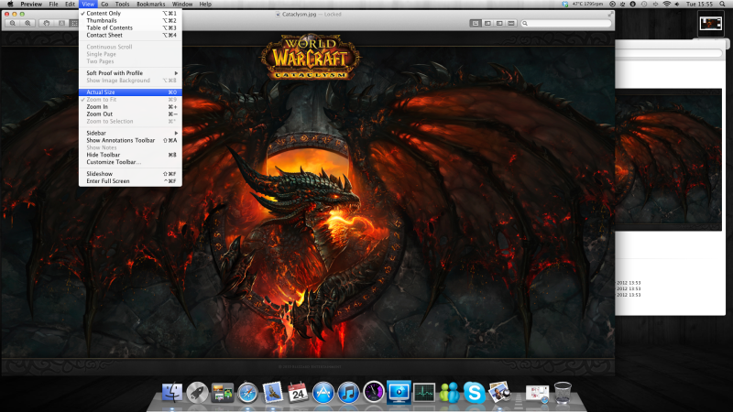733x412 pixels.
Task: Open the Apple menu
Action: tap(10, 4)
